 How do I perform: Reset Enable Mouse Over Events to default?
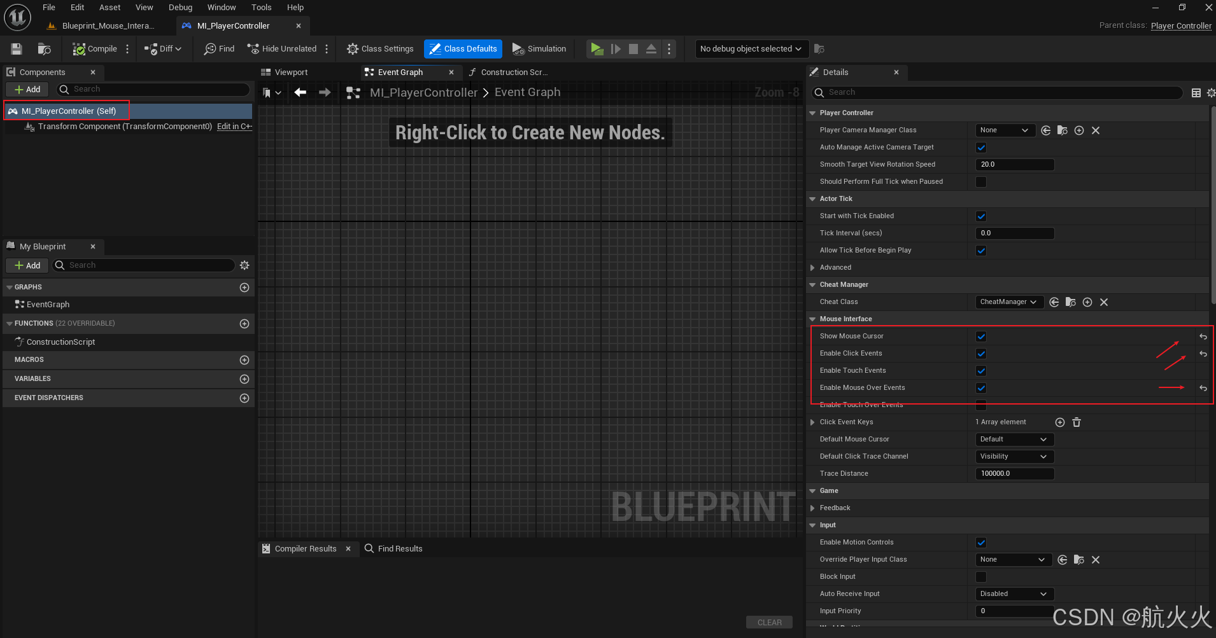point(1203,388)
